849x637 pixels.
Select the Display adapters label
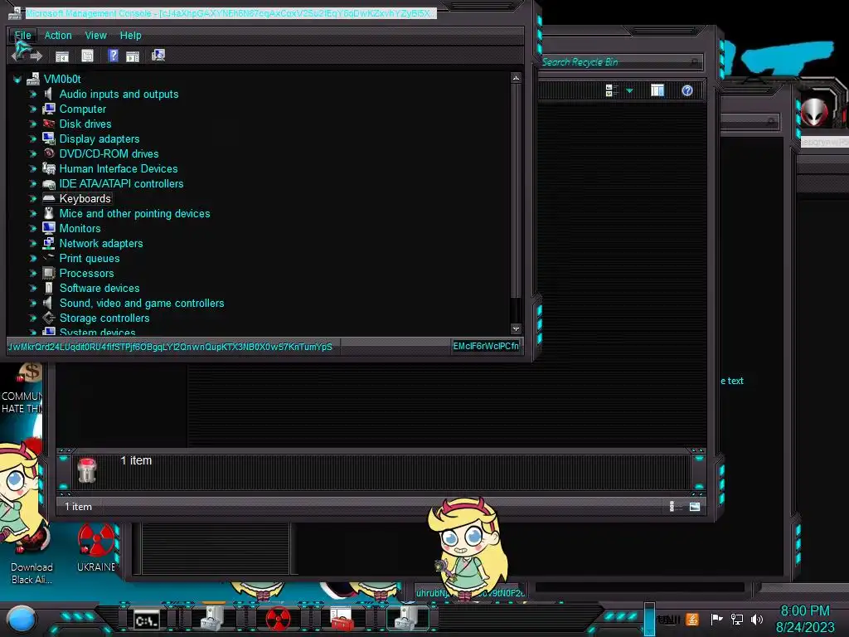tap(99, 139)
